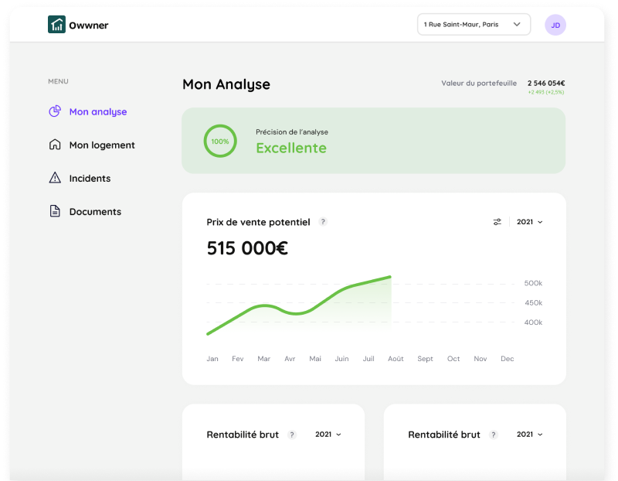The image size is (618, 481).
Task: Open 2021 dropdown on left Rentabilité brut card
Action: [x=328, y=435]
